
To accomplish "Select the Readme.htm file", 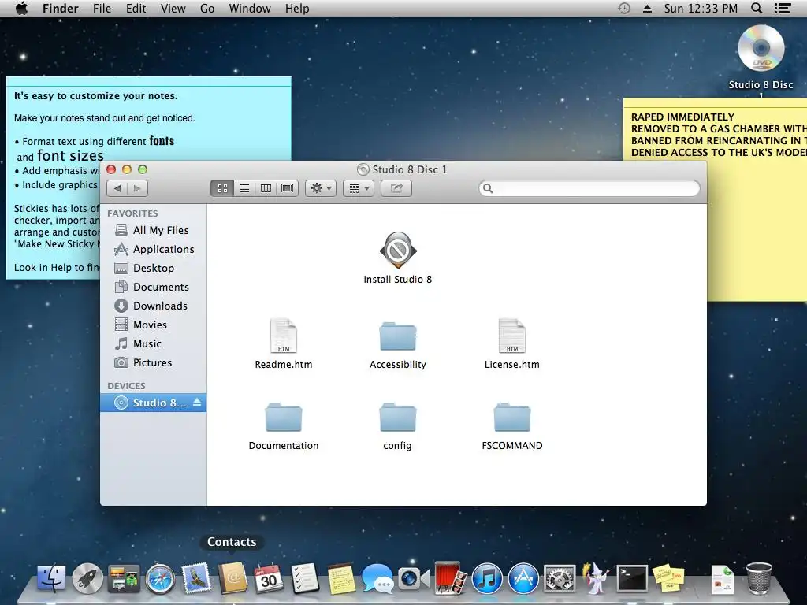I will click(x=284, y=336).
